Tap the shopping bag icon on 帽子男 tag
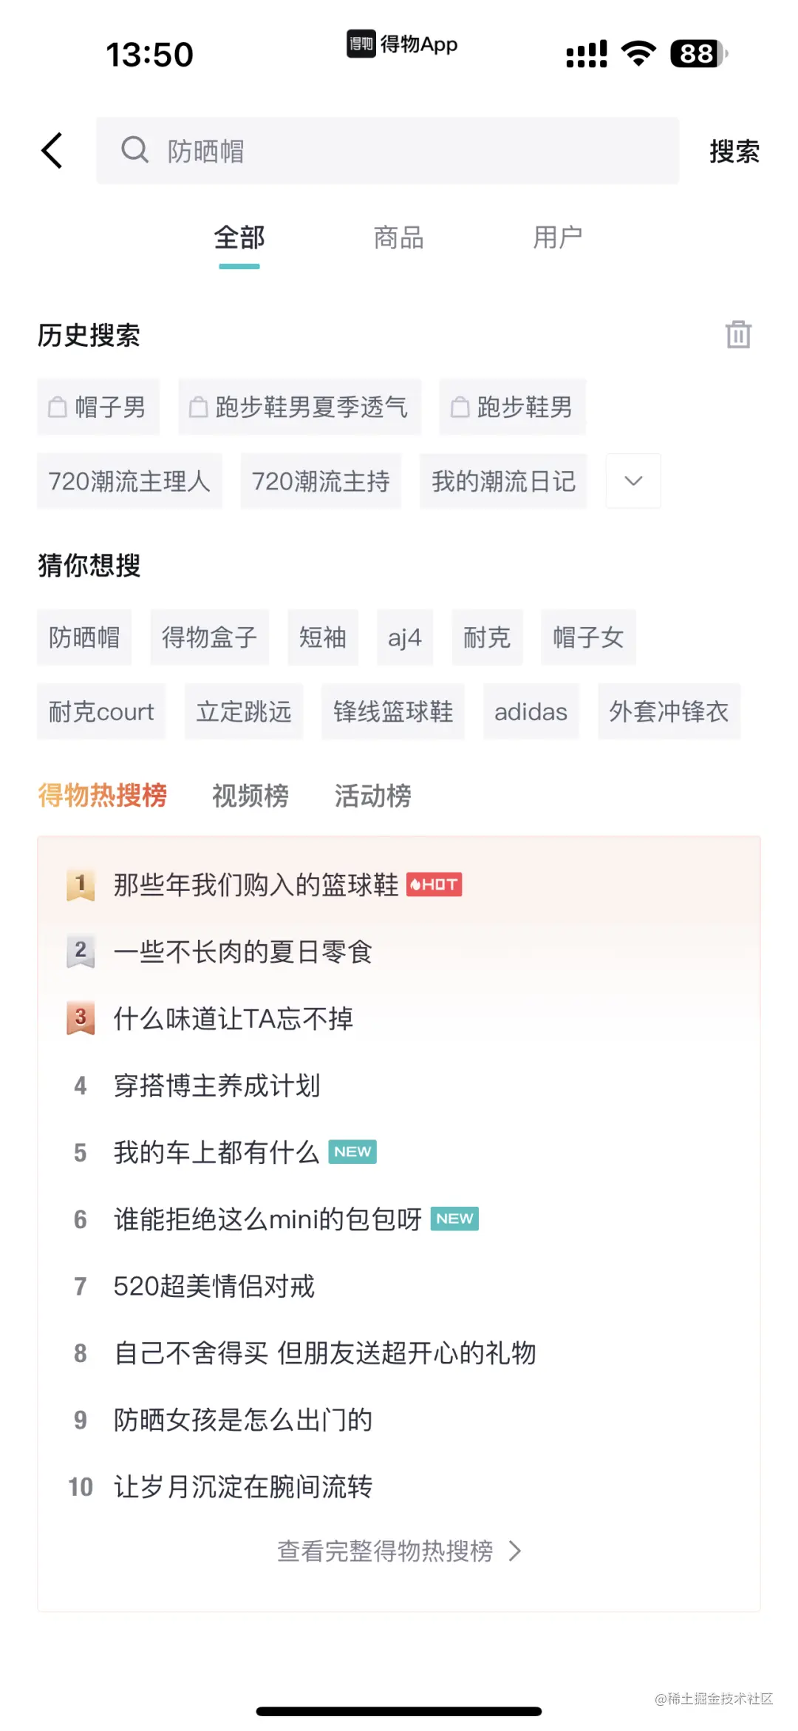Image resolution: width=798 pixels, height=1731 pixels. pyautogui.click(x=58, y=407)
